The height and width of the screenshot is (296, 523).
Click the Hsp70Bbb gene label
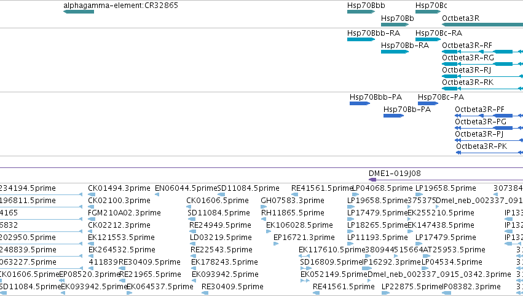click(x=366, y=6)
